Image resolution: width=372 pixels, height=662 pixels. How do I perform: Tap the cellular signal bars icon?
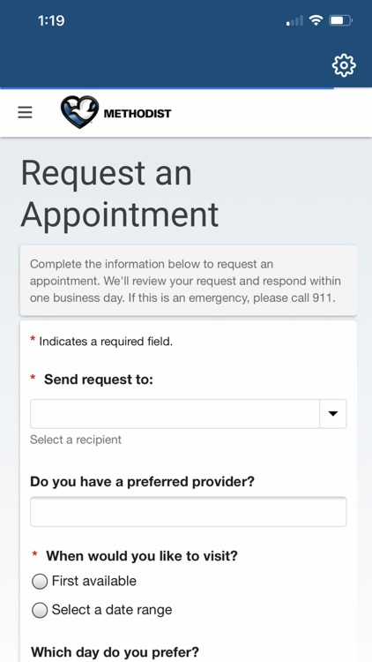tap(294, 20)
